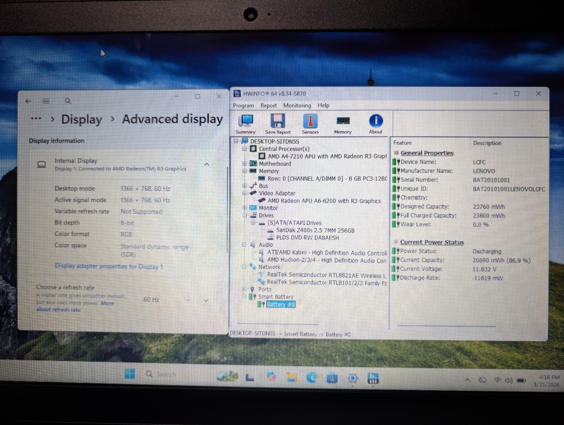
Task: Select memory Row: 0 CHANNEL A/DIMM 0 entry
Action: [x=327, y=179]
